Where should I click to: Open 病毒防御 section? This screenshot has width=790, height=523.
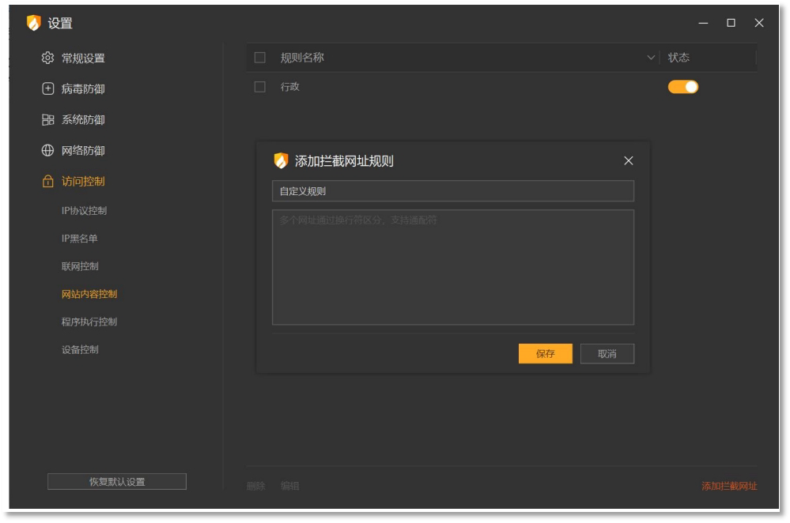point(83,89)
